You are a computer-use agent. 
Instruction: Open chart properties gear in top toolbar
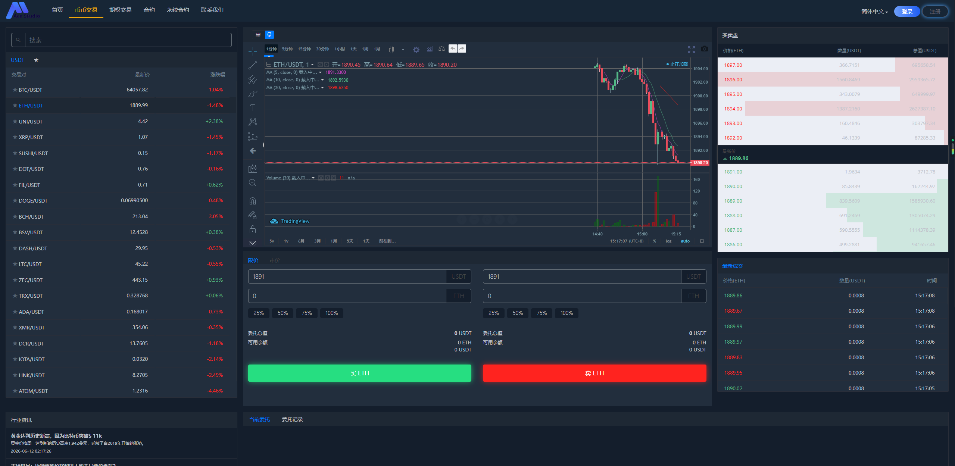click(x=416, y=49)
